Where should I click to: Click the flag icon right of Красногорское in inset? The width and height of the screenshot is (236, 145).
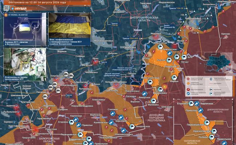(x=214, y=131)
